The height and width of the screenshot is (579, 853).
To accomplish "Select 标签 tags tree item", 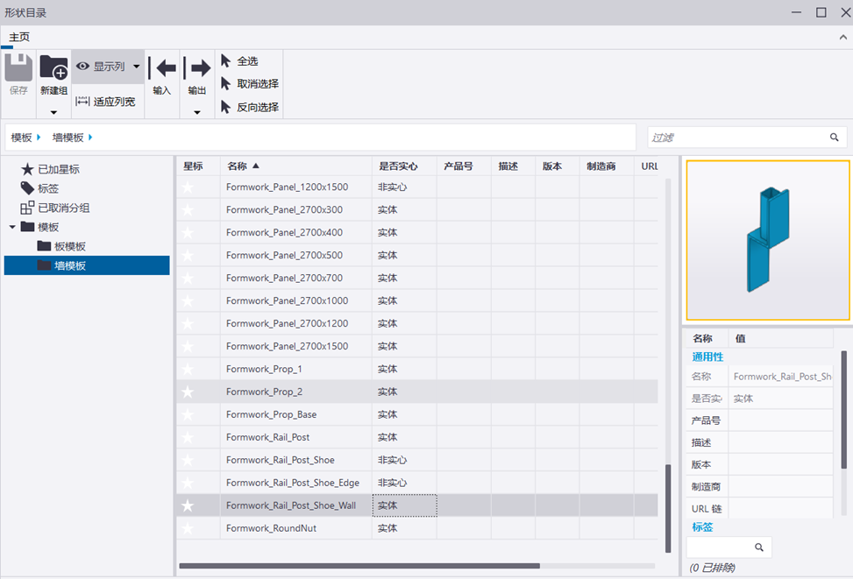I will 39,188.
